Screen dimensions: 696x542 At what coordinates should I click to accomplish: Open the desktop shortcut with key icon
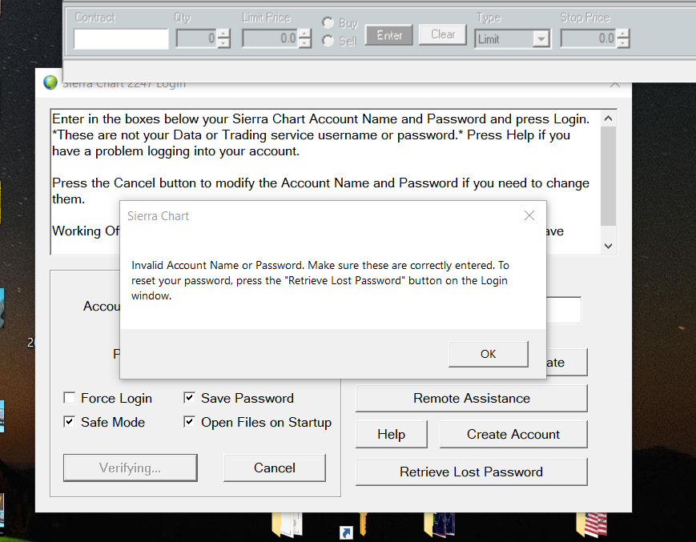click(353, 525)
